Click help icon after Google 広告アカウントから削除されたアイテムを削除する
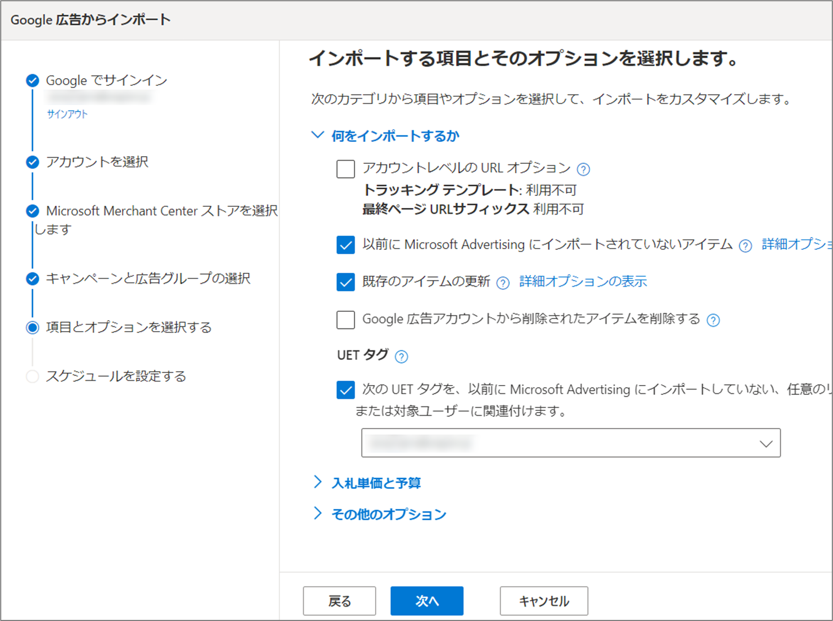 [x=713, y=320]
